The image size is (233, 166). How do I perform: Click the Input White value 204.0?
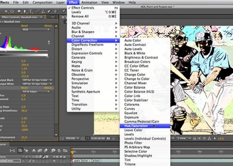(x=25, y=65)
